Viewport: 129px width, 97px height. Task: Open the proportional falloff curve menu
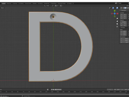coord(63,6)
